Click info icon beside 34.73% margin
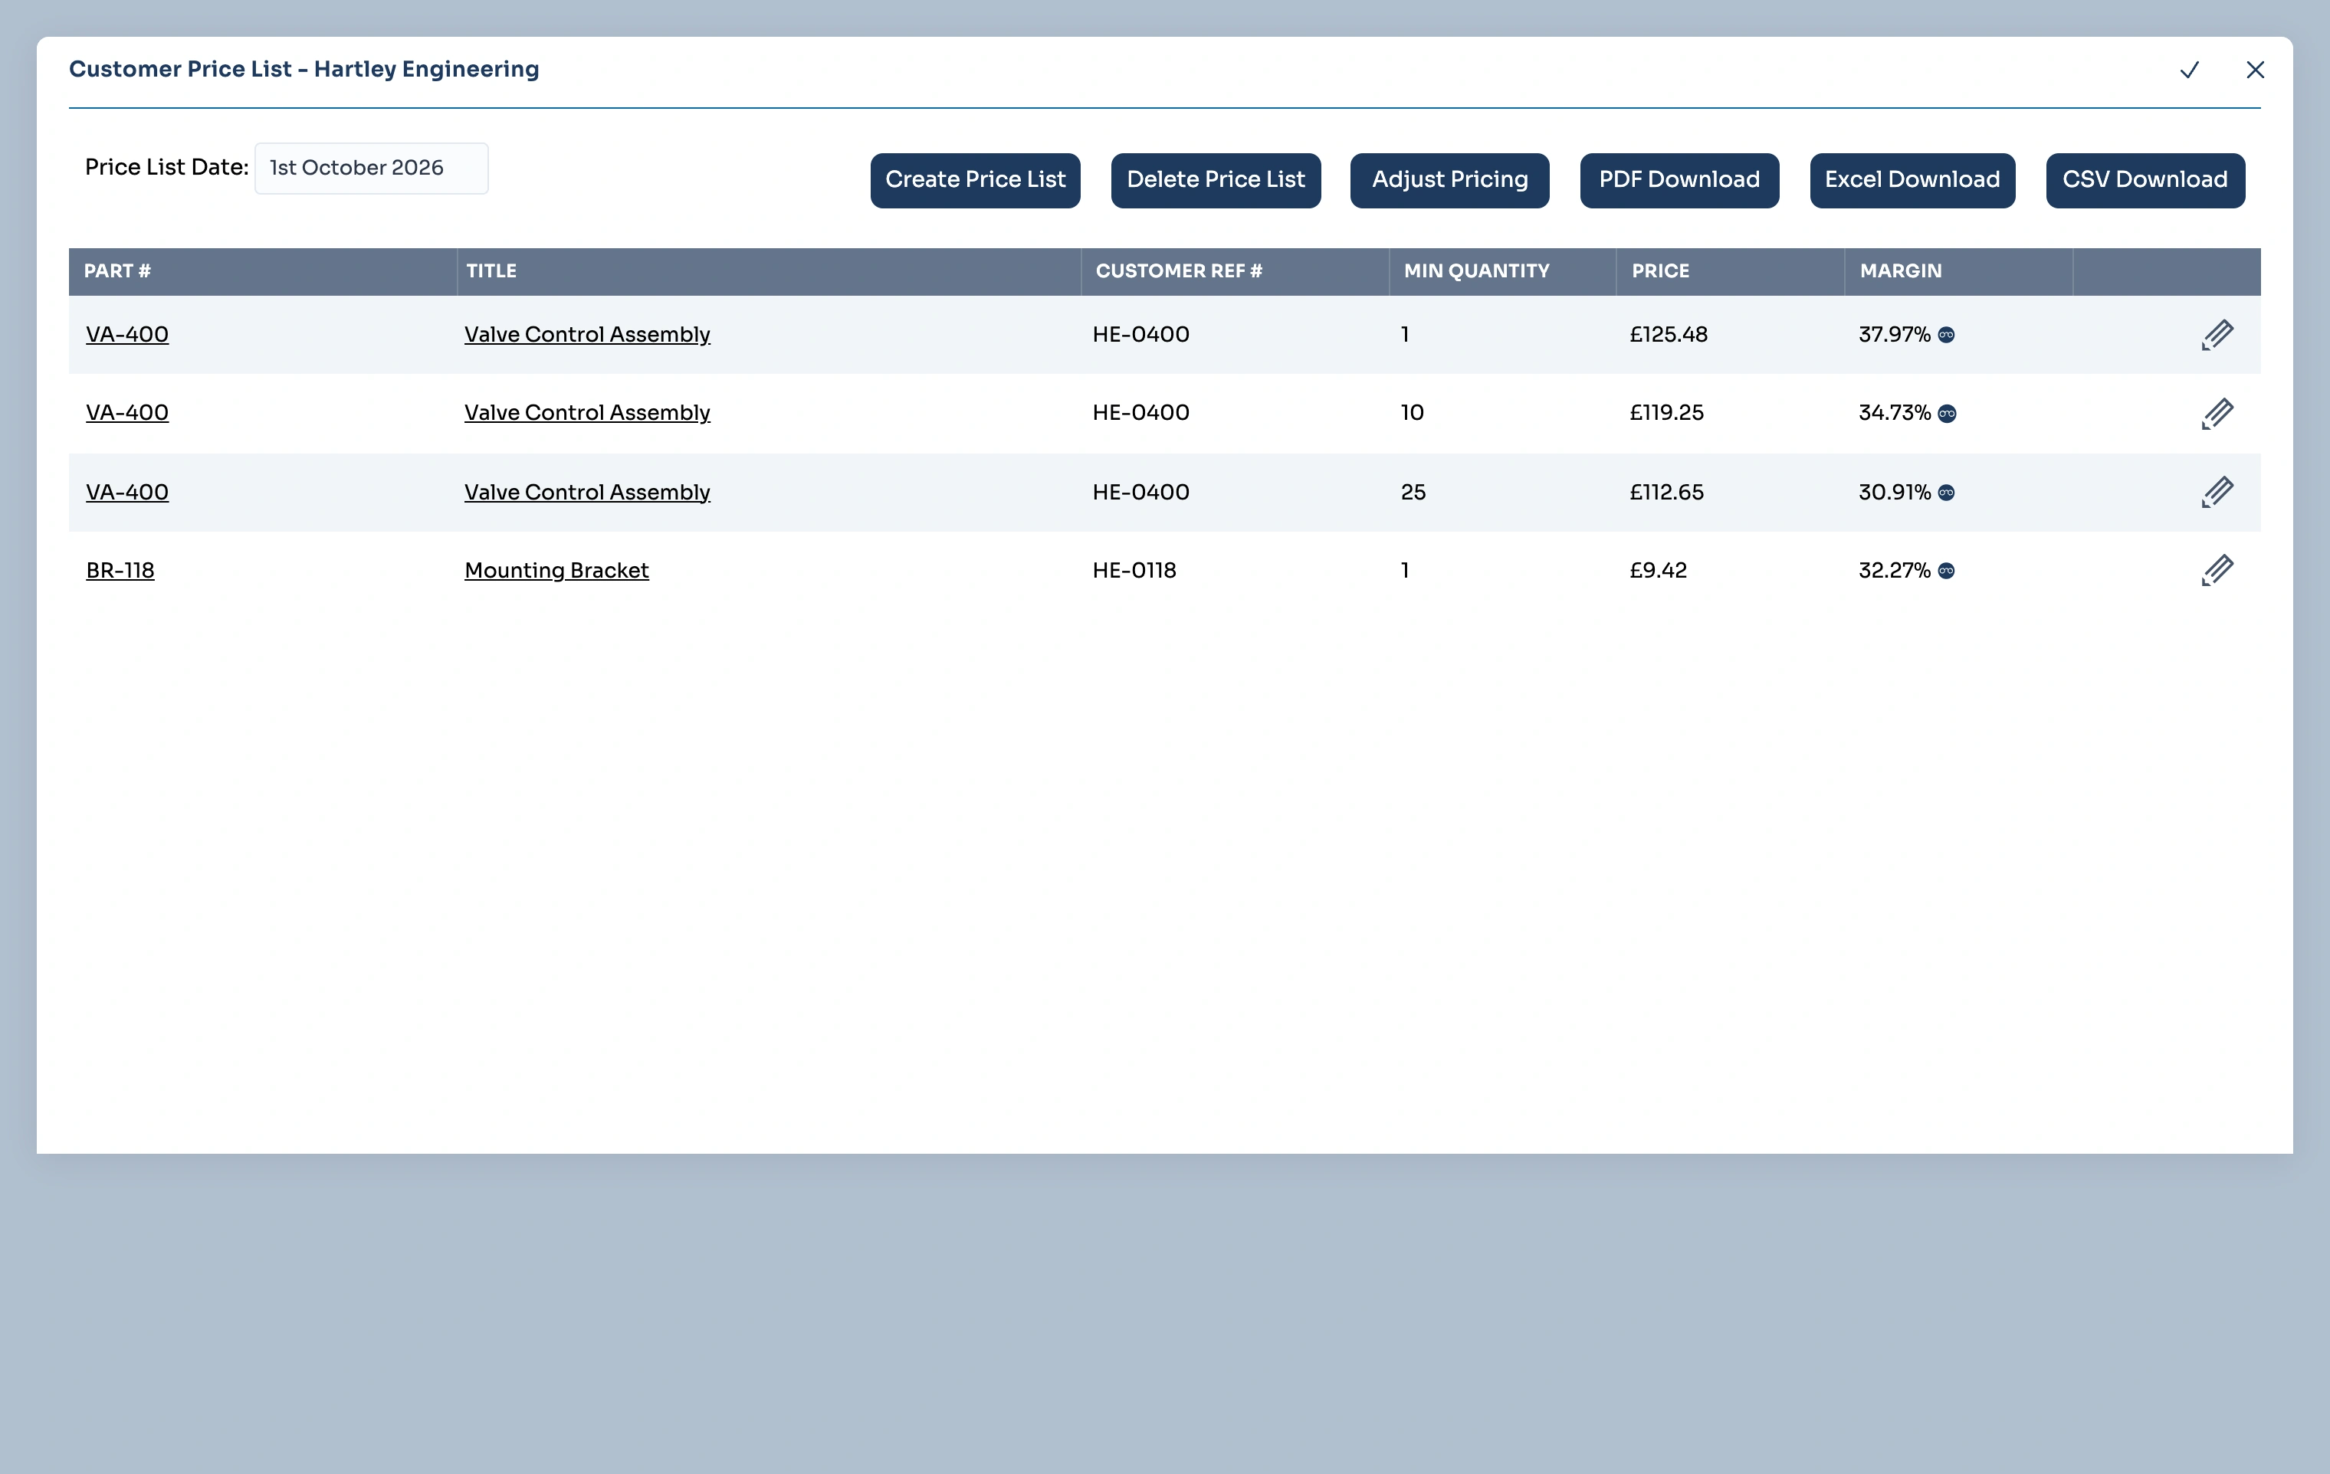 point(1947,414)
